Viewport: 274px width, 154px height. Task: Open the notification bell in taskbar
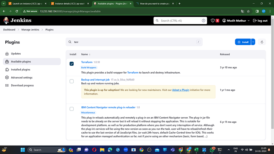(269, 150)
